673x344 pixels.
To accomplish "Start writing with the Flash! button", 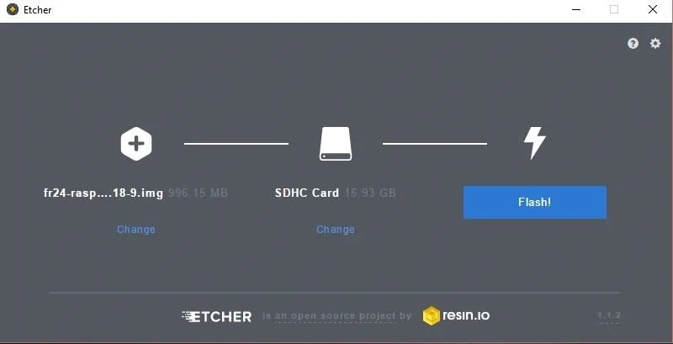I will click(x=535, y=202).
